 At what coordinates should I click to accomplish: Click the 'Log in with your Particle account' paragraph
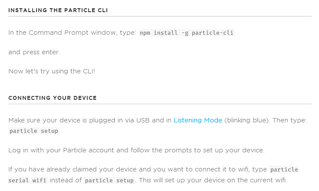tap(136, 150)
